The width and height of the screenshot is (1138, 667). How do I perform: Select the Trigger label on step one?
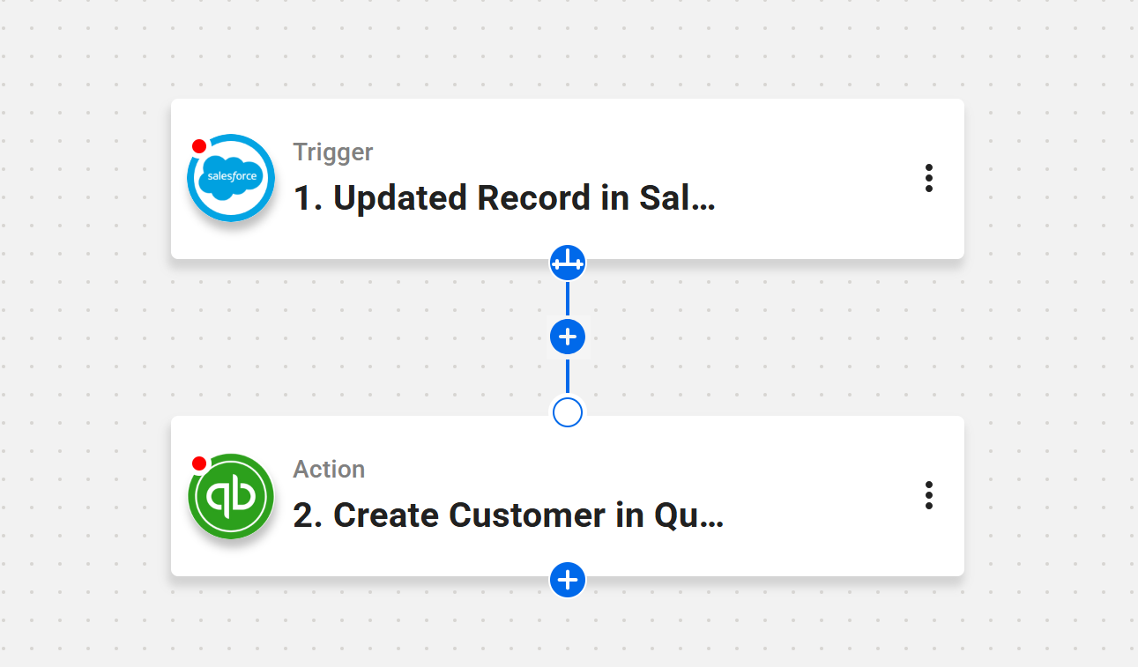(333, 152)
